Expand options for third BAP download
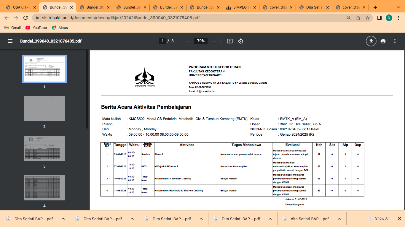The width and height of the screenshot is (405, 227). [x=201, y=219]
